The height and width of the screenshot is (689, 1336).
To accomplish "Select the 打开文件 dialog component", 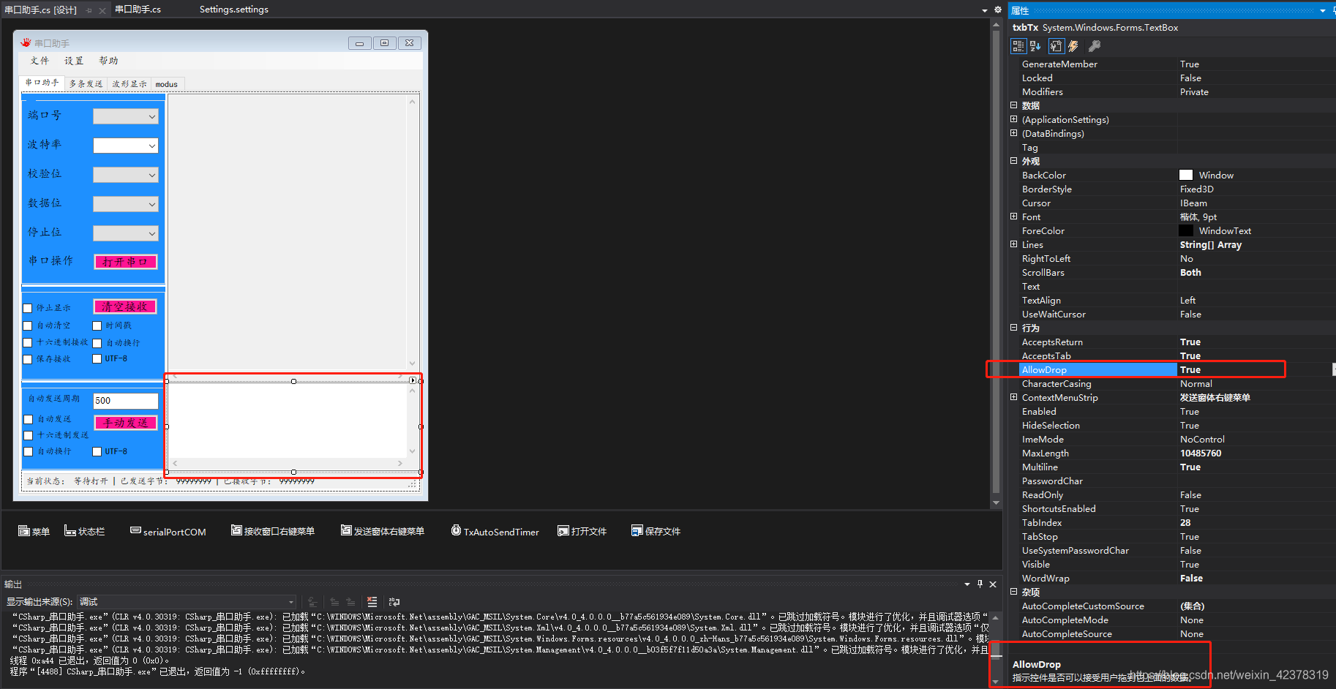I will pos(582,531).
